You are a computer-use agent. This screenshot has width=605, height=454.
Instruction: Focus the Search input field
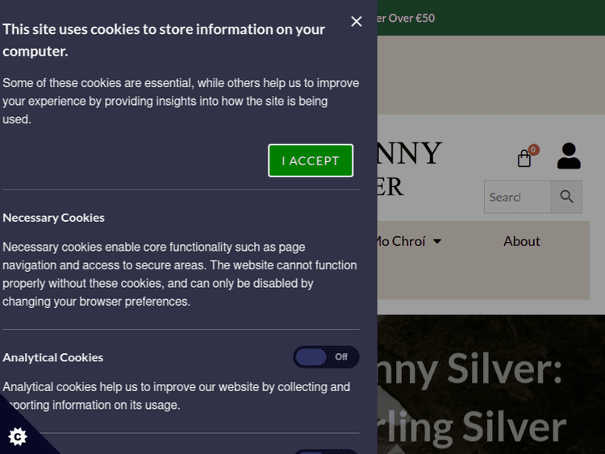517,197
